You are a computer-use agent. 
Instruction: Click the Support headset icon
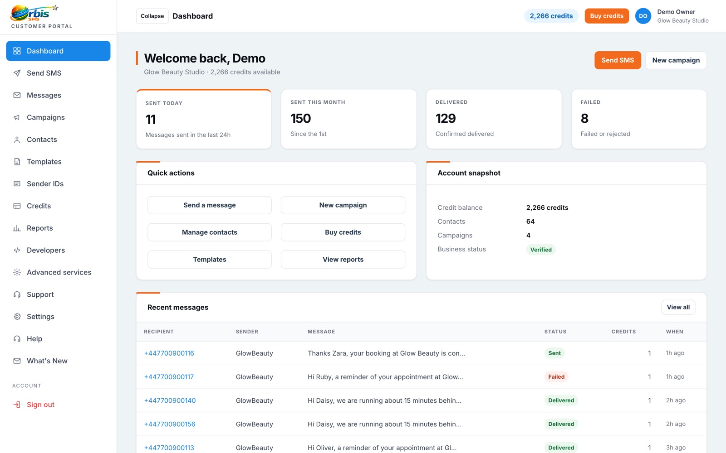(17, 294)
